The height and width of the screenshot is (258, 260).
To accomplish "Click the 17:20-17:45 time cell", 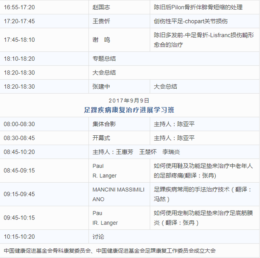I will tap(19, 21).
